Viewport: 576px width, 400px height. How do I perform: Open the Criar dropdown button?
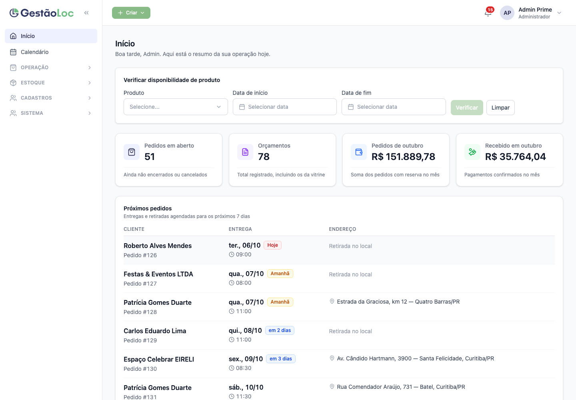131,13
